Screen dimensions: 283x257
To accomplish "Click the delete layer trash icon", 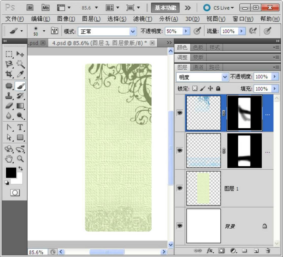I will coord(268,251).
